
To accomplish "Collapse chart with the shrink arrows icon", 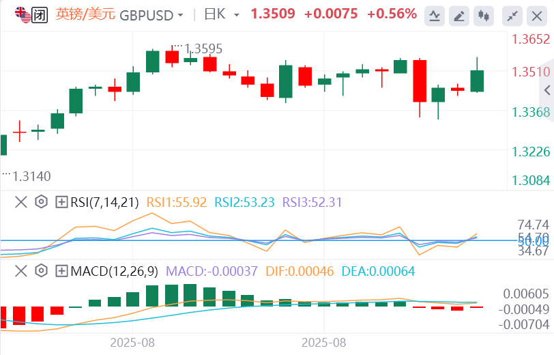I will point(512,16).
